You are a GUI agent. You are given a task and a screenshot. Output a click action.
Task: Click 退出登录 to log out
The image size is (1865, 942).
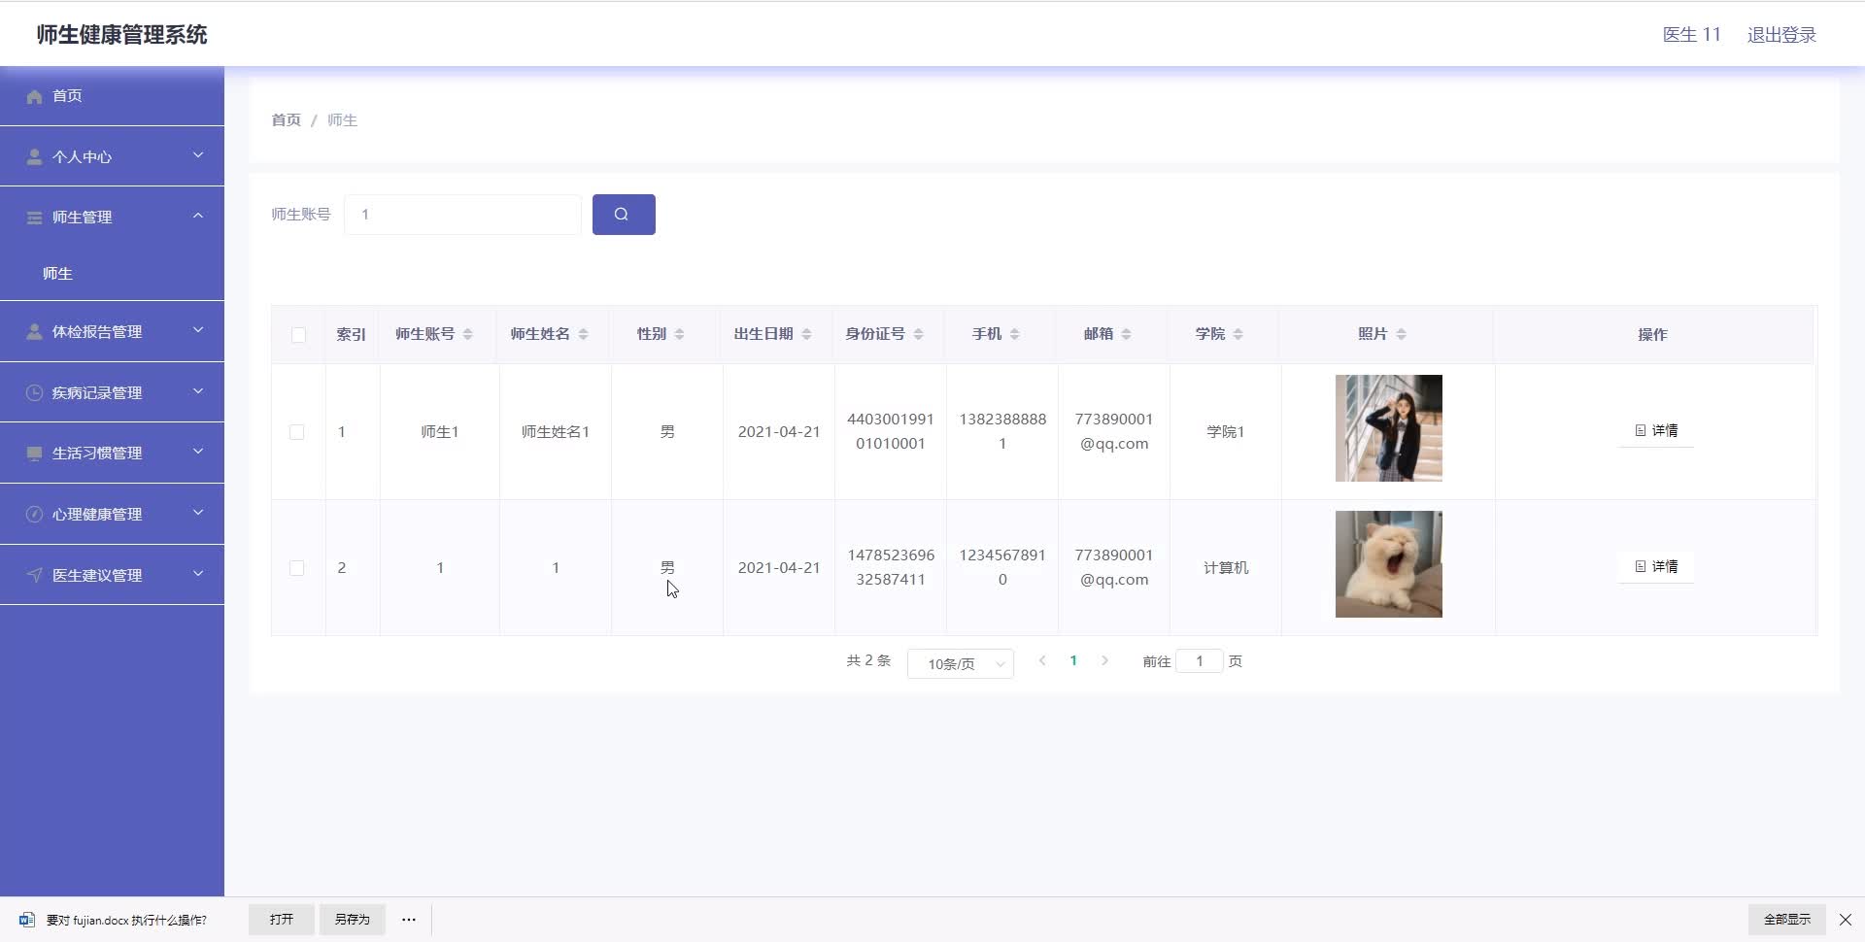(1780, 35)
